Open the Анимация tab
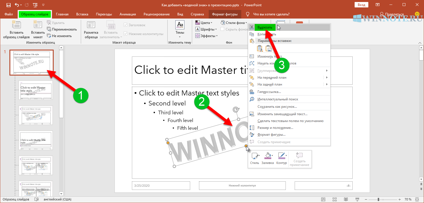 point(128,14)
